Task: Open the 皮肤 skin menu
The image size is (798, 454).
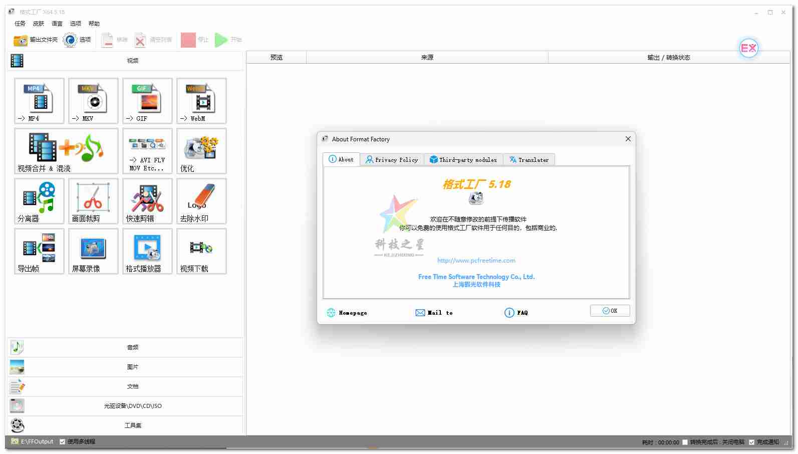Action: click(39, 24)
